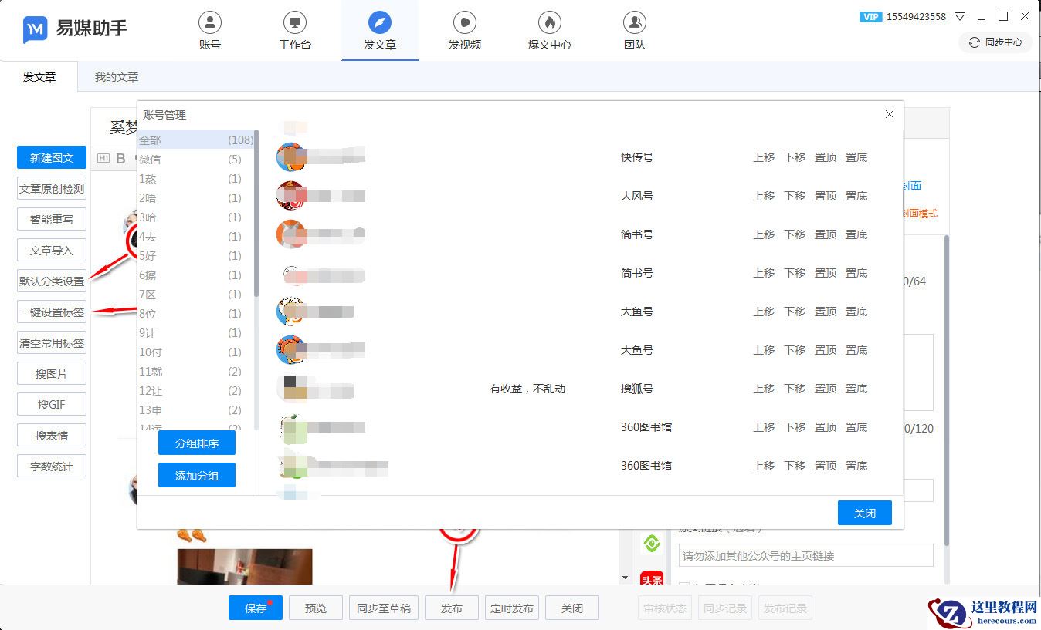Click the 易媒助手 app logo
Image resolution: width=1041 pixels, height=630 pixels.
click(75, 29)
